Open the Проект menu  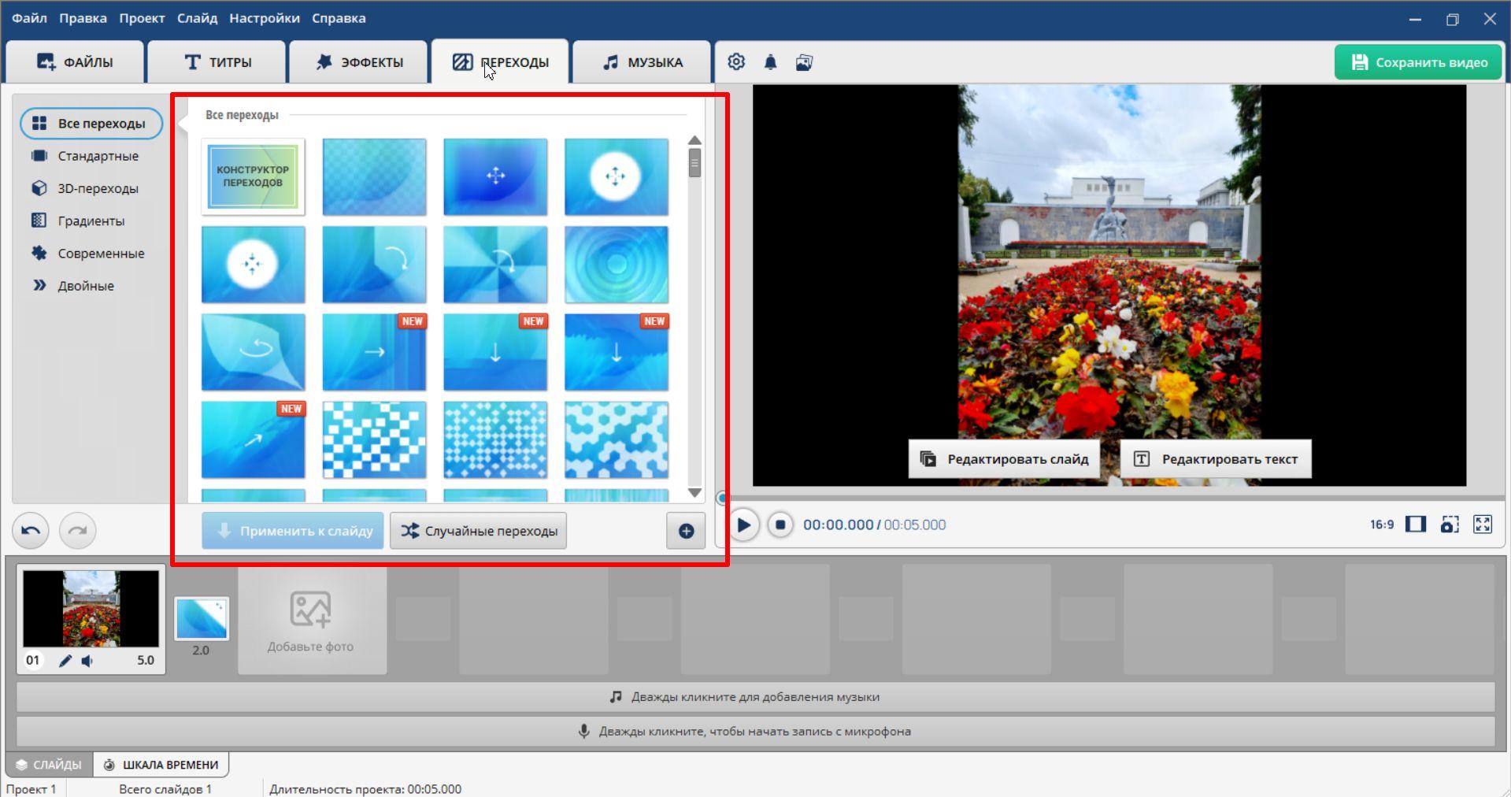[142, 18]
